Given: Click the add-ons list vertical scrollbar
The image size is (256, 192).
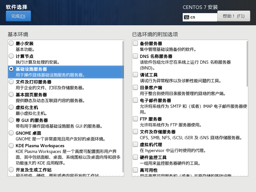Looking at the screenshot, I should (x=247, y=64).
